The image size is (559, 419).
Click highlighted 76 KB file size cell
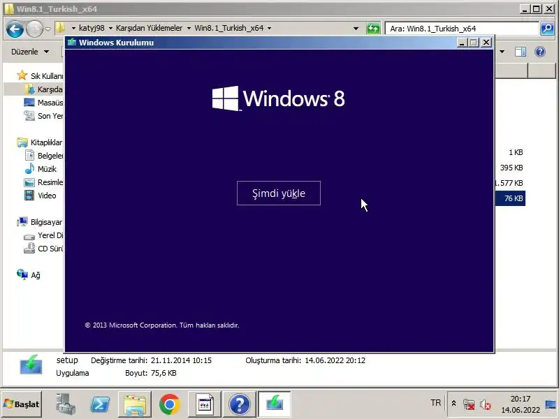pyautogui.click(x=510, y=198)
